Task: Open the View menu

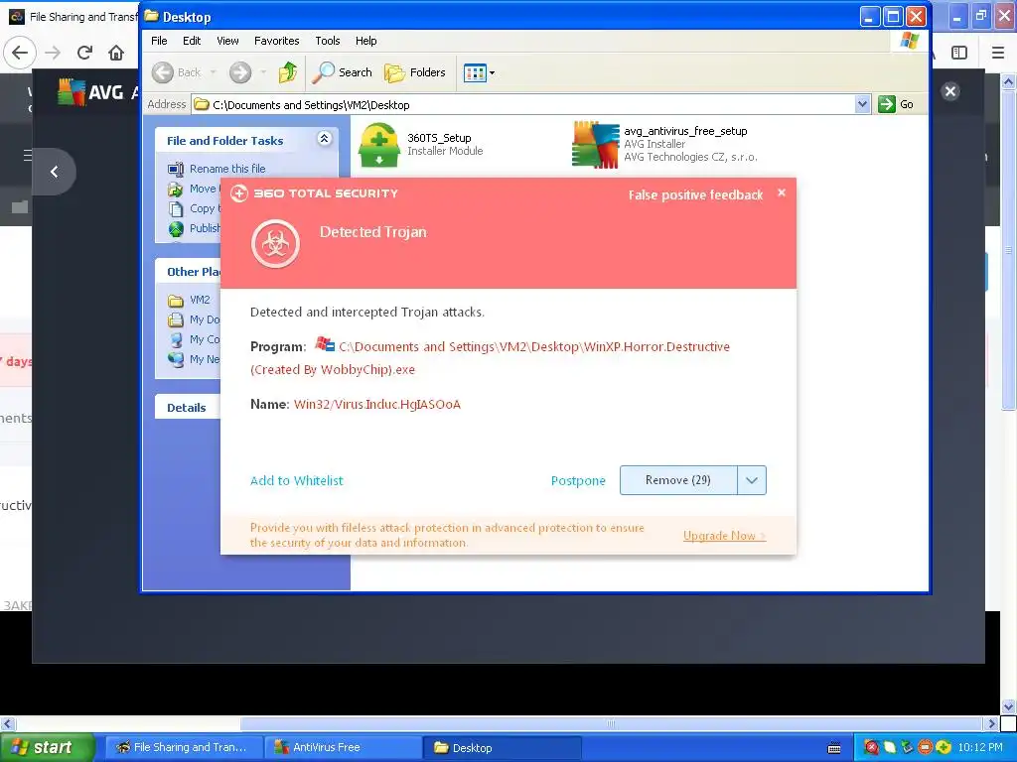Action: 227,41
